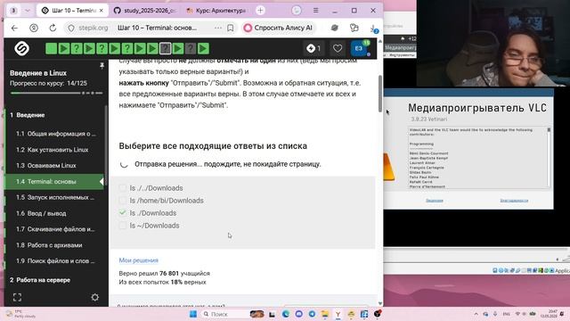Click 'Медиапроигрыватель VLC' heading in VLC window

(x=477, y=108)
